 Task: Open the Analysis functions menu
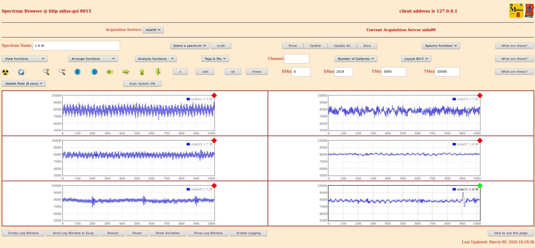point(155,59)
